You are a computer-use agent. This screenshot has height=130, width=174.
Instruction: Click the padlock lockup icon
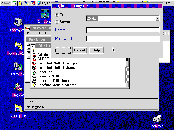coord(20,3)
